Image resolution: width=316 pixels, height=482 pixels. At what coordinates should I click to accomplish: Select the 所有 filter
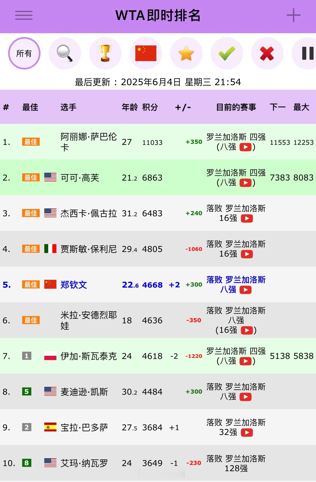point(24,53)
